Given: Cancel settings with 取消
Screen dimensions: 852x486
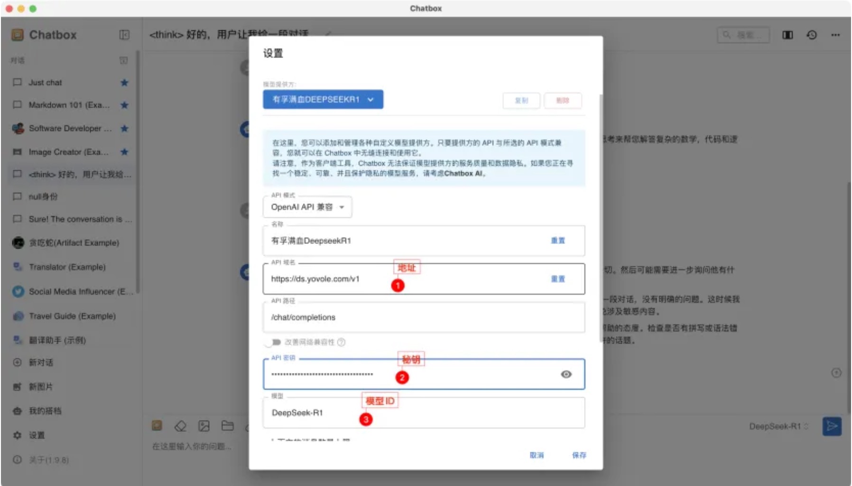Looking at the screenshot, I should click(537, 455).
